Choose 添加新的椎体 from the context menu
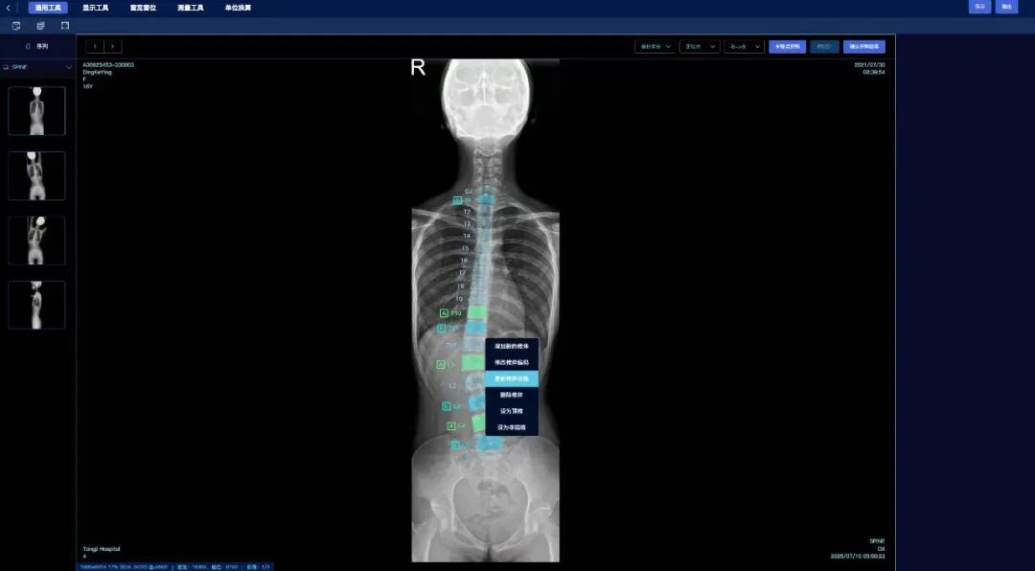The width and height of the screenshot is (1035, 571). [x=512, y=346]
